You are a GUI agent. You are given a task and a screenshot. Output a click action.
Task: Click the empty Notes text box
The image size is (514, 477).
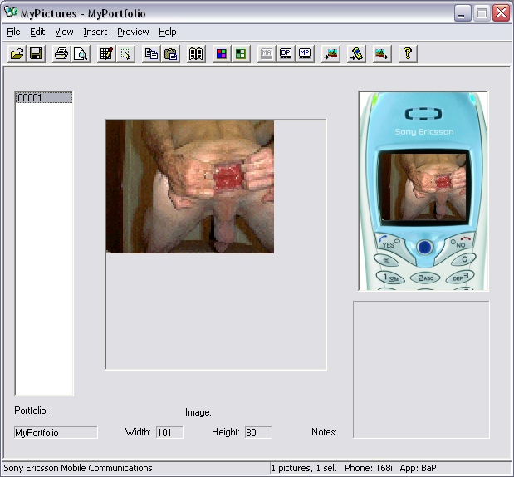pos(421,370)
